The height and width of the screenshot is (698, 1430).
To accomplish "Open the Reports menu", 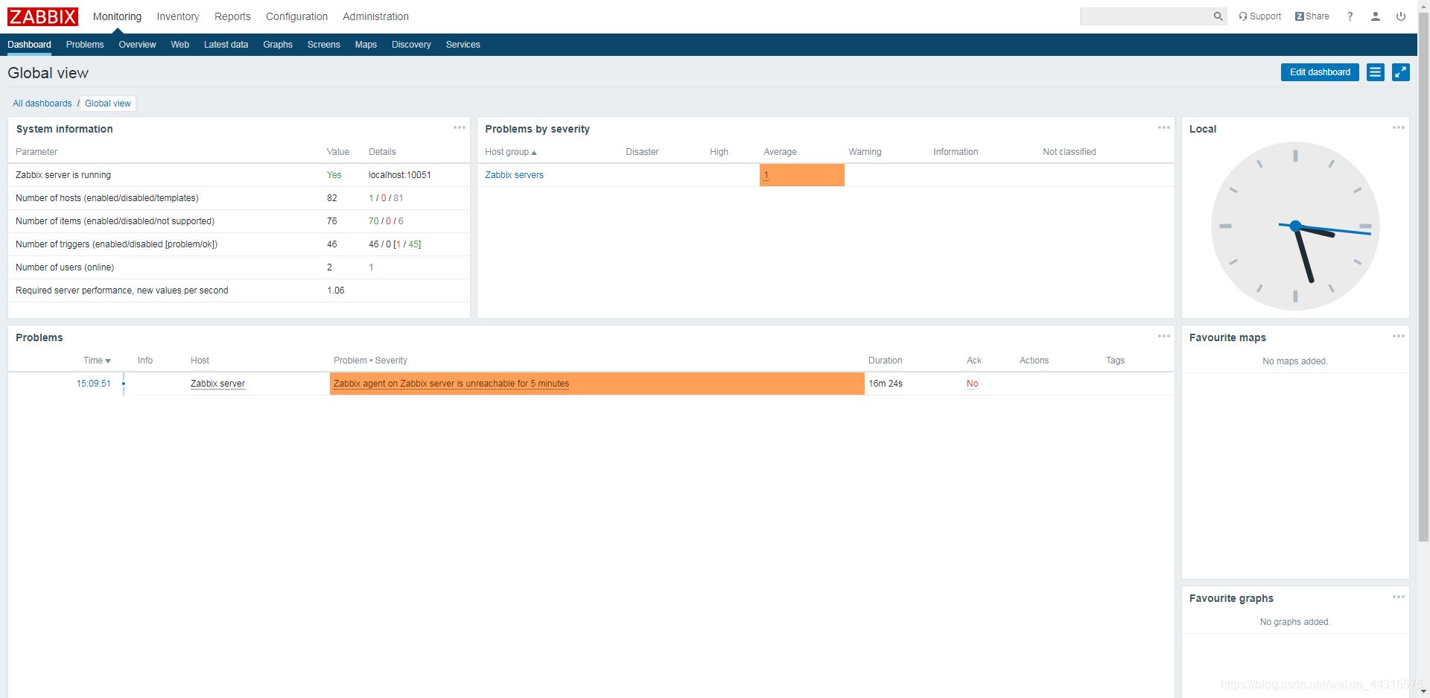I will 232,16.
